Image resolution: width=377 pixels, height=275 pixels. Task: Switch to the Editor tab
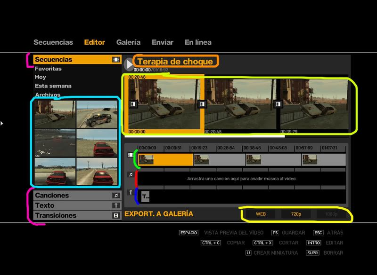click(x=95, y=42)
